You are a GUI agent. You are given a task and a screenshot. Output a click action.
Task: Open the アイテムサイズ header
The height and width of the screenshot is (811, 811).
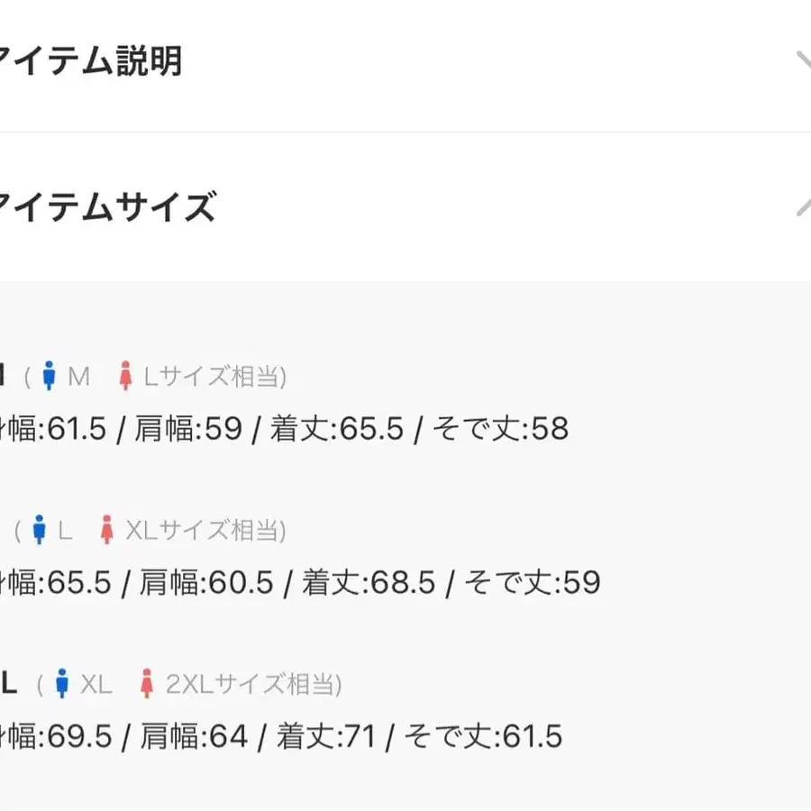pos(108,207)
